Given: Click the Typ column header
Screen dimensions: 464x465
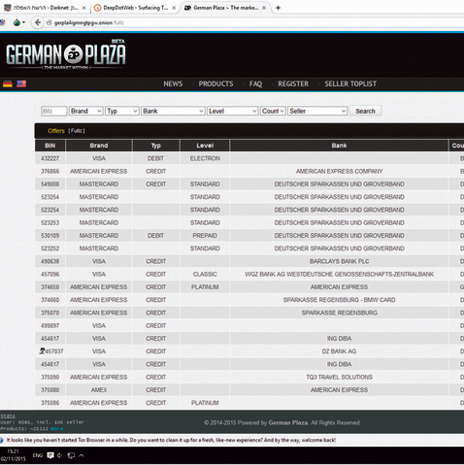Looking at the screenshot, I should pyautogui.click(x=156, y=146).
